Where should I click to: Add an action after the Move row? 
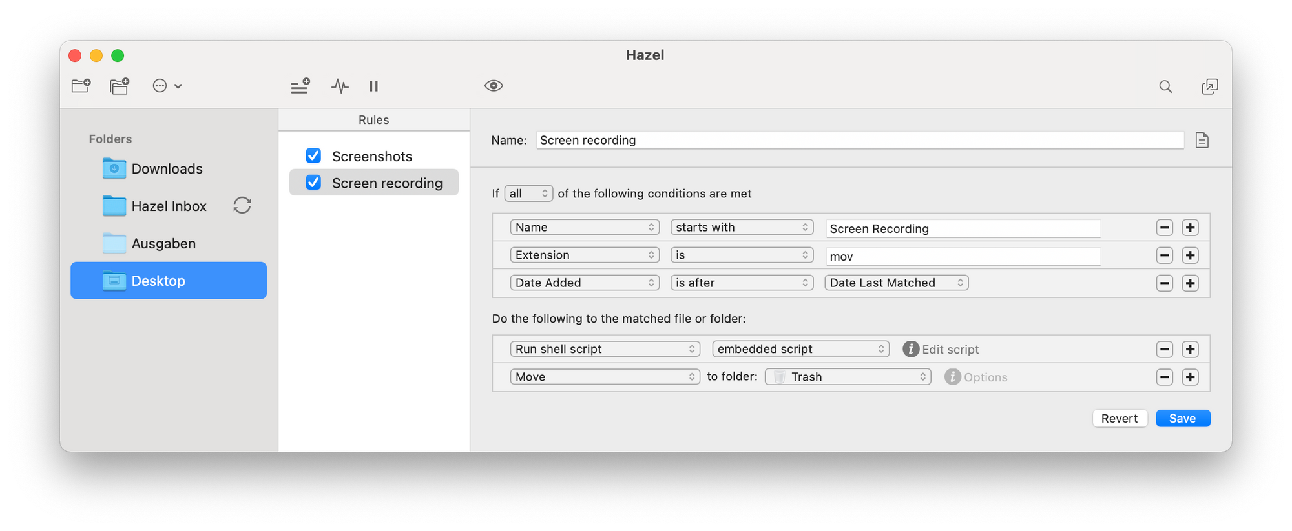1190,377
